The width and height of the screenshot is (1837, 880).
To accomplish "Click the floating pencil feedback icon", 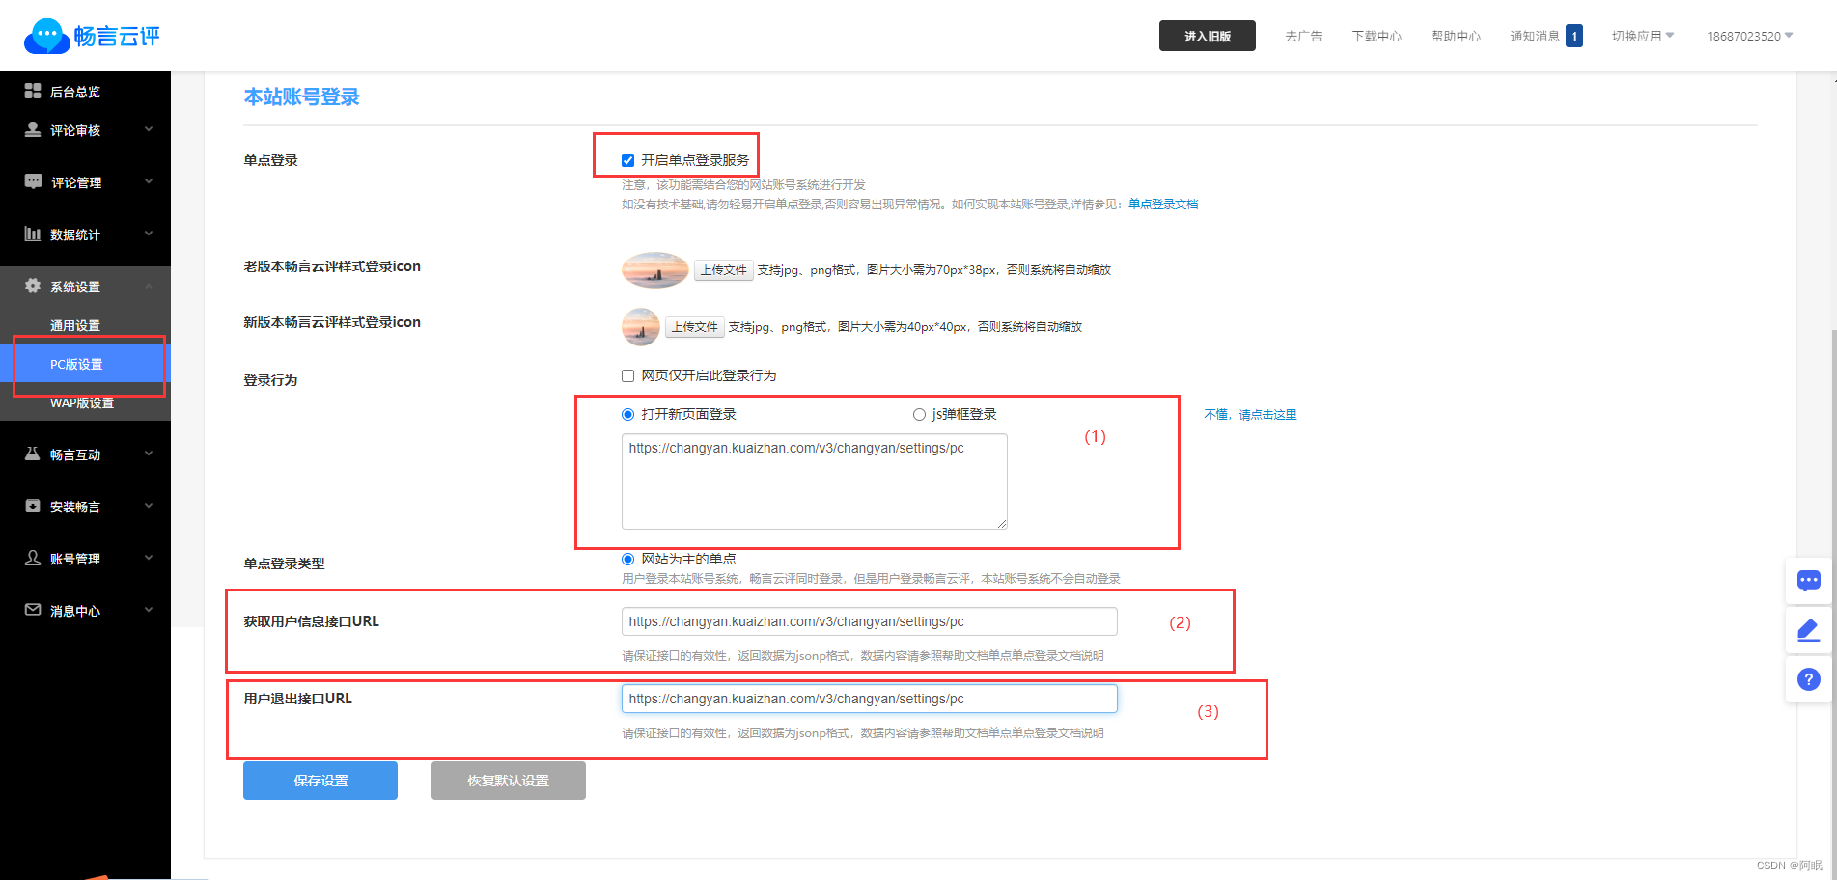I will 1809,630.
